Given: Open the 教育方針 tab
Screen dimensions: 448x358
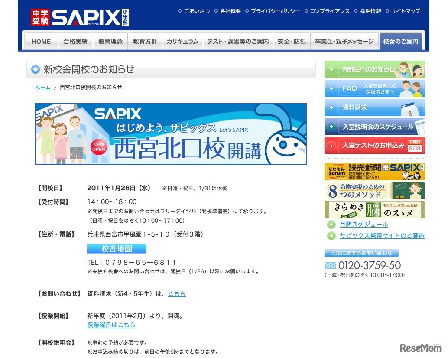Looking at the screenshot, I should (145, 42).
